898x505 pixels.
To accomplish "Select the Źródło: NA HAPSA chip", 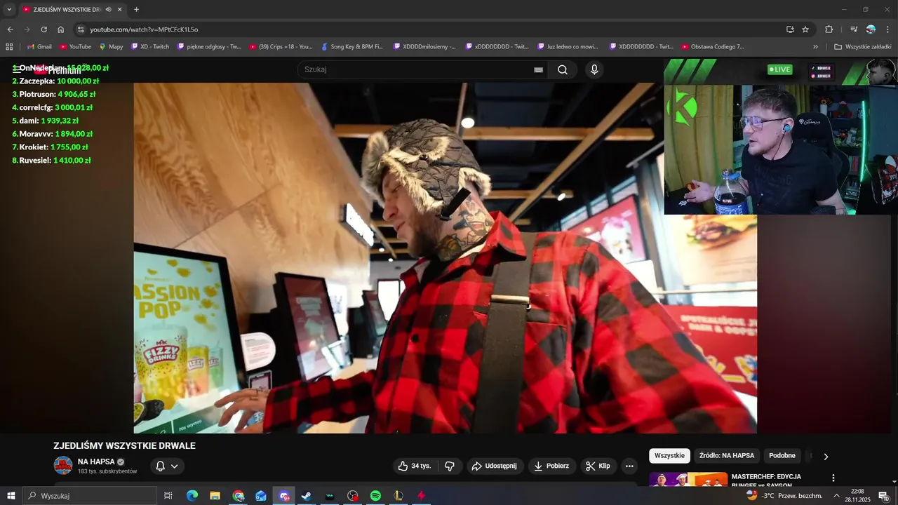I will (x=727, y=456).
